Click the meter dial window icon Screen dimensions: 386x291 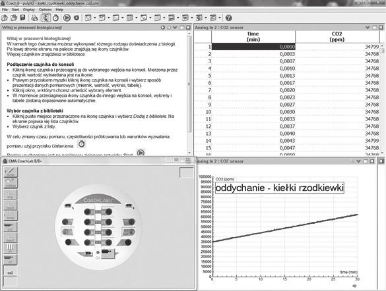point(88,18)
